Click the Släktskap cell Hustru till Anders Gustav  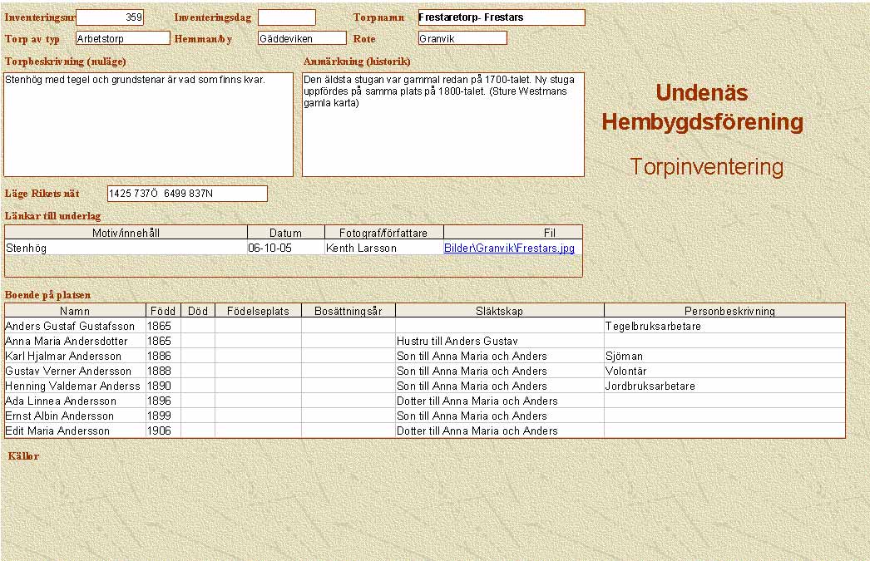(499, 342)
